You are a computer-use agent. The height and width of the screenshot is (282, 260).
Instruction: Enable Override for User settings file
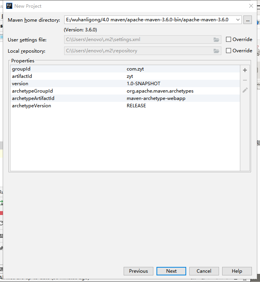228,40
